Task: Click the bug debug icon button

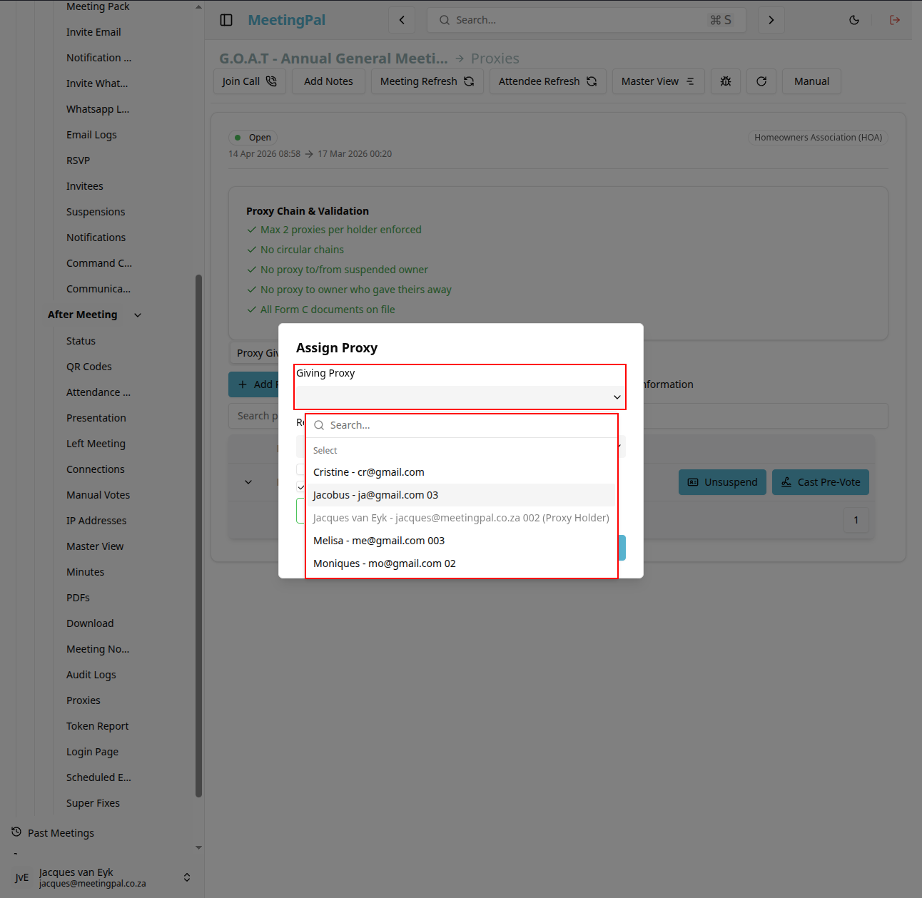Action: click(x=726, y=81)
